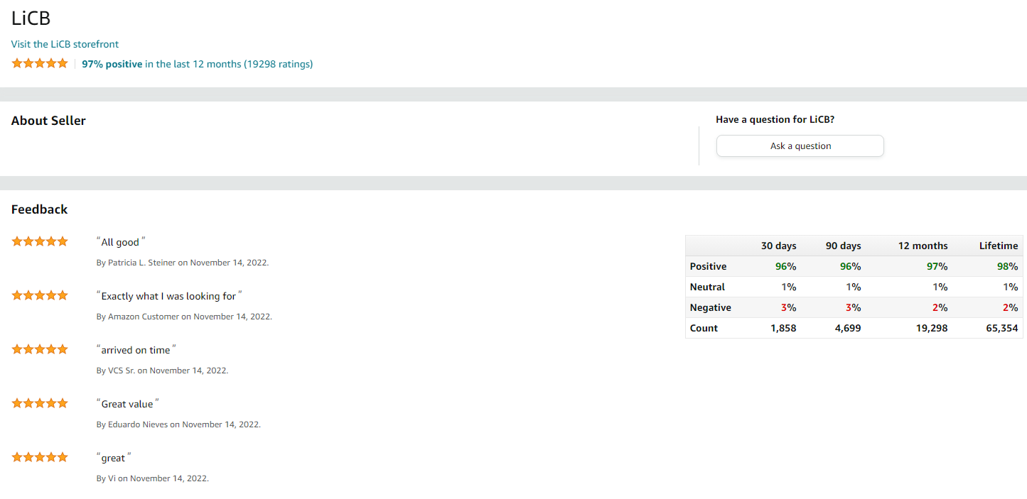Open the Visit the LiCB storefront link
1027x499 pixels.
coord(65,44)
